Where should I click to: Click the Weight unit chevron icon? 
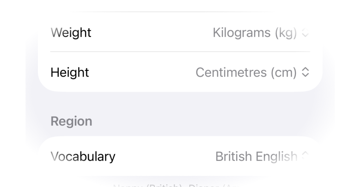coord(305,33)
